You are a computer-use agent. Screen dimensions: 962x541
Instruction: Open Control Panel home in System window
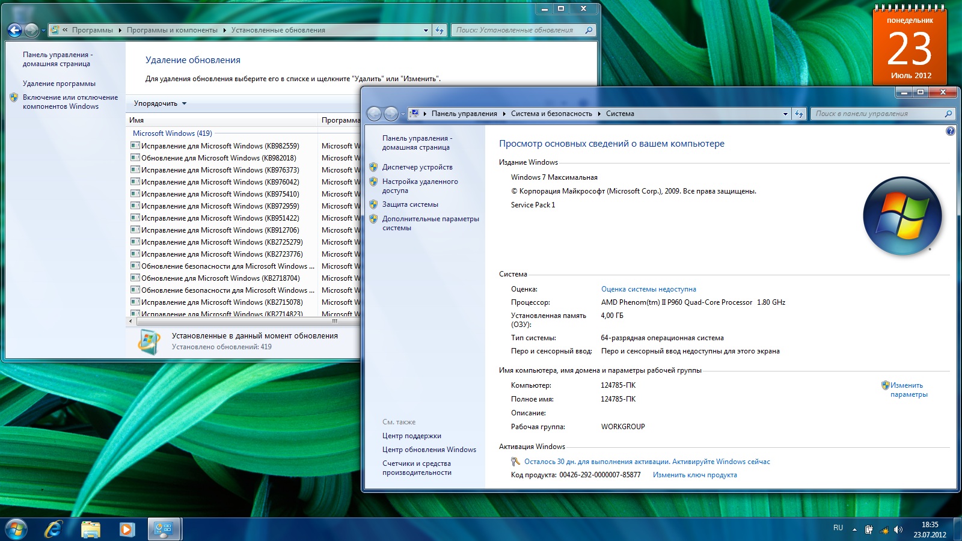click(417, 142)
